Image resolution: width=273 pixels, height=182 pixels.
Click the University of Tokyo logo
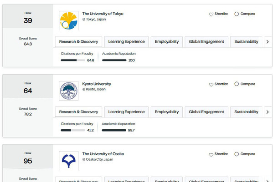(x=69, y=20)
